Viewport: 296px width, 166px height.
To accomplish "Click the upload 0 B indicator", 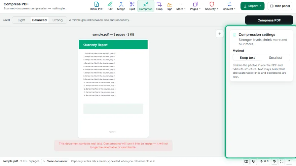I will [x=264, y=162].
